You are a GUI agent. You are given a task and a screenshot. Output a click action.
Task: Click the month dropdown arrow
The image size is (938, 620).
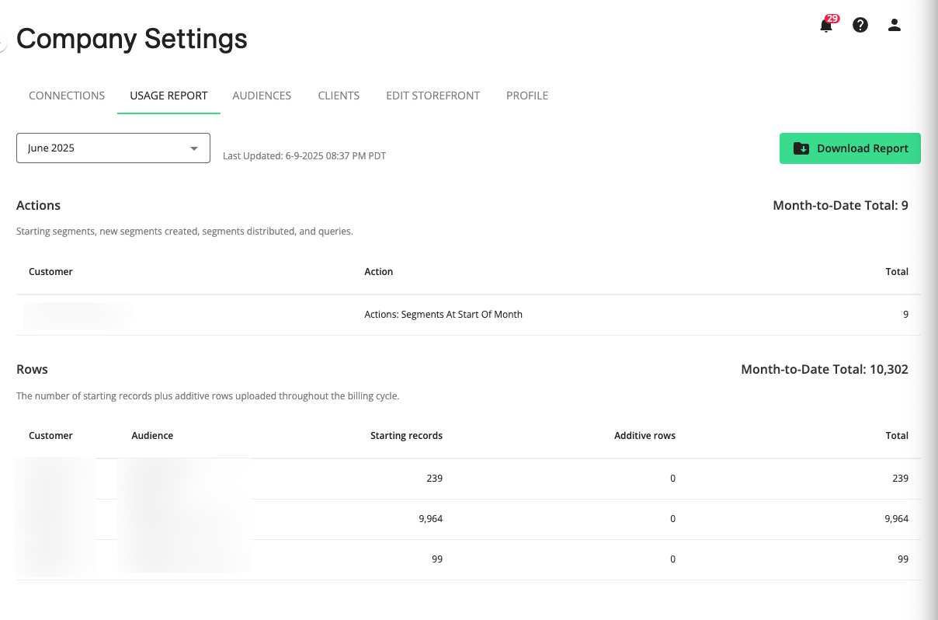pyautogui.click(x=194, y=148)
